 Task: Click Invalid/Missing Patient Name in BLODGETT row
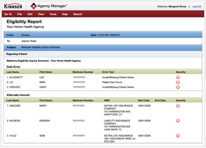[118, 77]
